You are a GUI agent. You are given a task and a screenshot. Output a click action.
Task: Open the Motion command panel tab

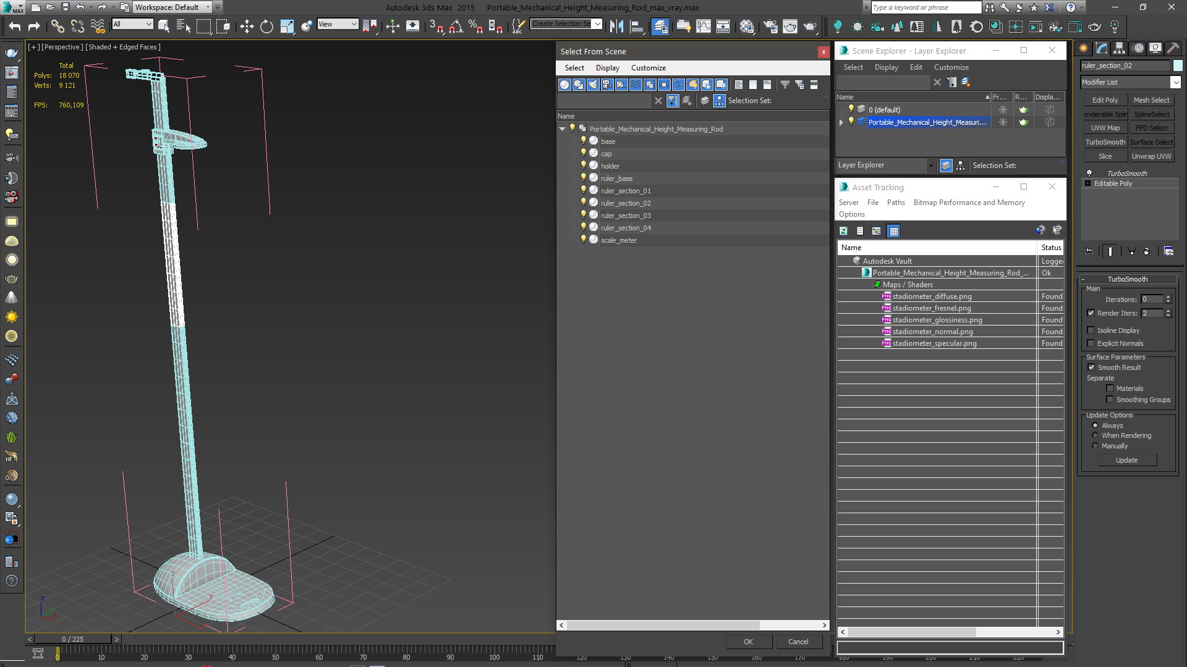click(x=1138, y=48)
